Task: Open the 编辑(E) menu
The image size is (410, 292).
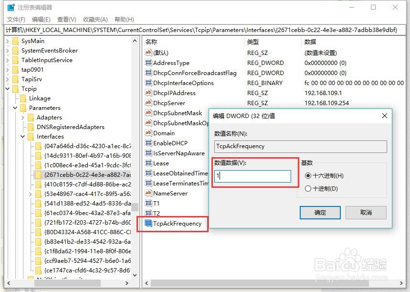Action: (41, 20)
